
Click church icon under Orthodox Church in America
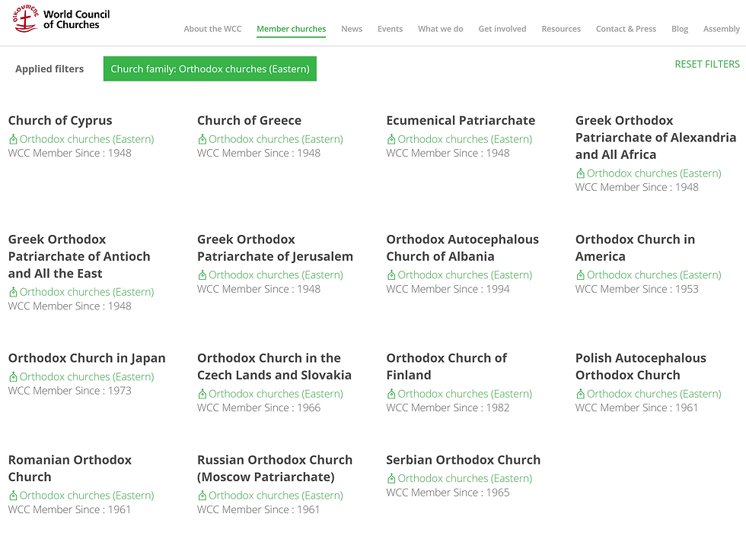tap(580, 275)
